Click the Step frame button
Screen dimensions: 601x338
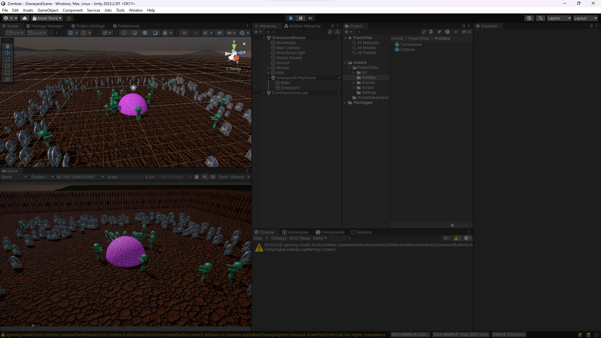click(x=310, y=18)
